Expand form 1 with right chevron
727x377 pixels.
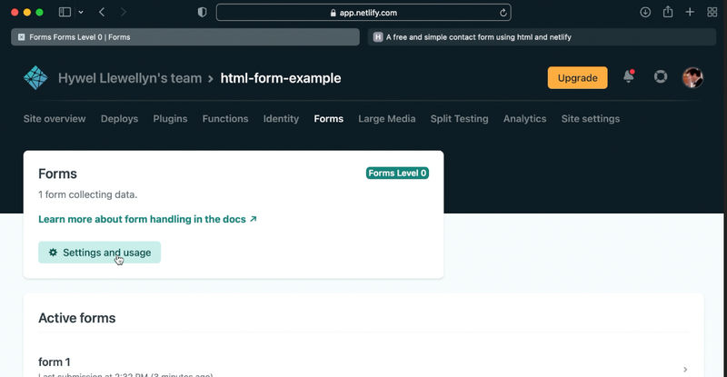(685, 369)
